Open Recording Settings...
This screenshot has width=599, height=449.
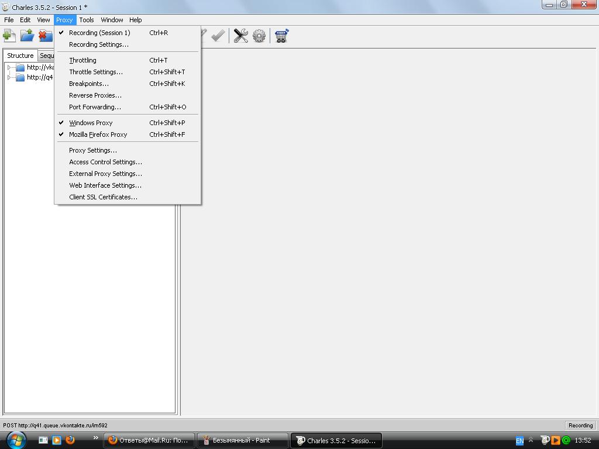[x=128, y=44]
